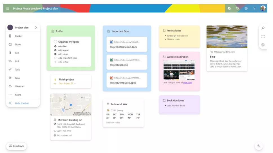Click the Important Docs bucket icon

[109, 31]
